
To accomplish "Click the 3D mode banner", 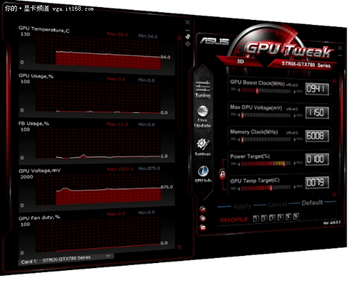I will (240, 61).
